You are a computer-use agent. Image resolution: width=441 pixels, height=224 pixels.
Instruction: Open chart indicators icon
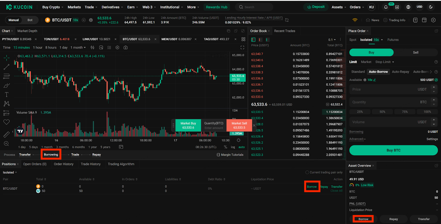pos(101,48)
